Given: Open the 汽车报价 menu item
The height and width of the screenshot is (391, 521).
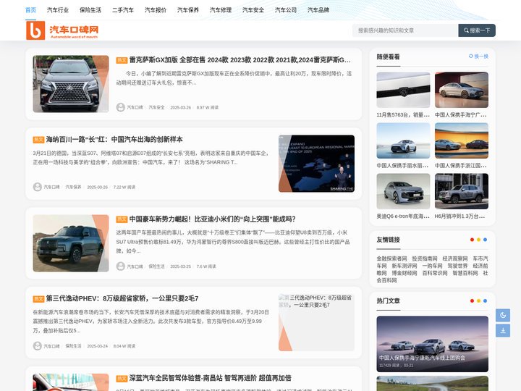Looking at the screenshot, I should [x=156, y=10].
